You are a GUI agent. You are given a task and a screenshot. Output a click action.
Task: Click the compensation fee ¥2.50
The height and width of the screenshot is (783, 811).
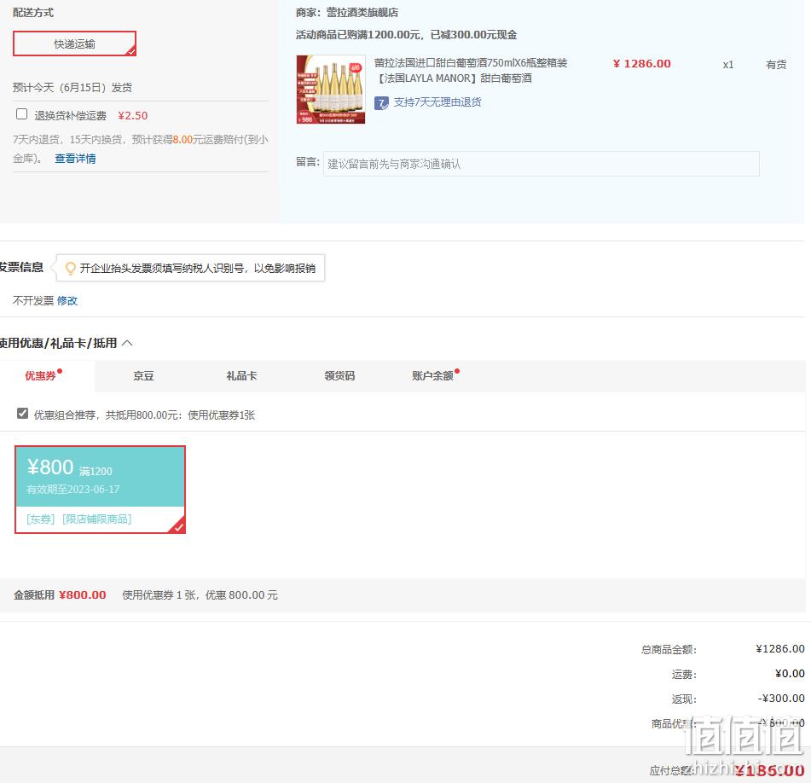(133, 115)
